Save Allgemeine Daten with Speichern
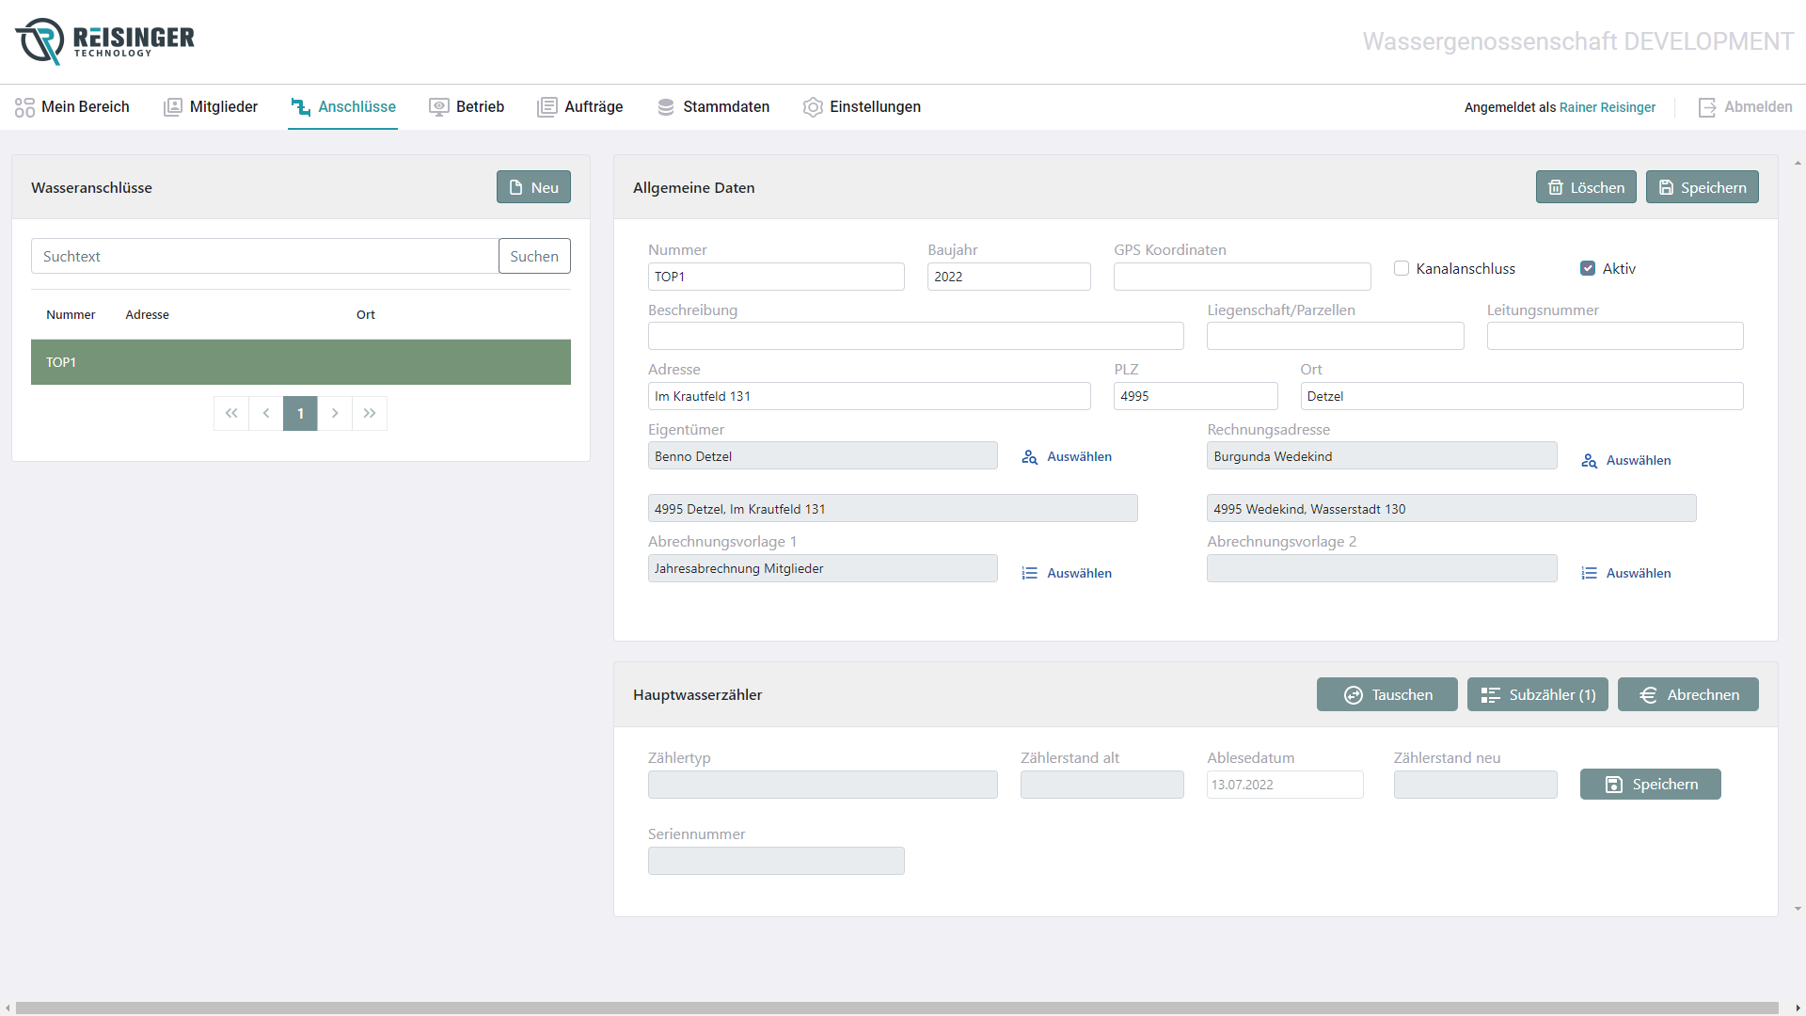Image resolution: width=1806 pixels, height=1016 pixels. 1702,187
